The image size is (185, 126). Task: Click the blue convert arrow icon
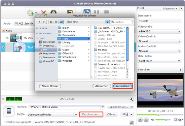pos(87,11)
